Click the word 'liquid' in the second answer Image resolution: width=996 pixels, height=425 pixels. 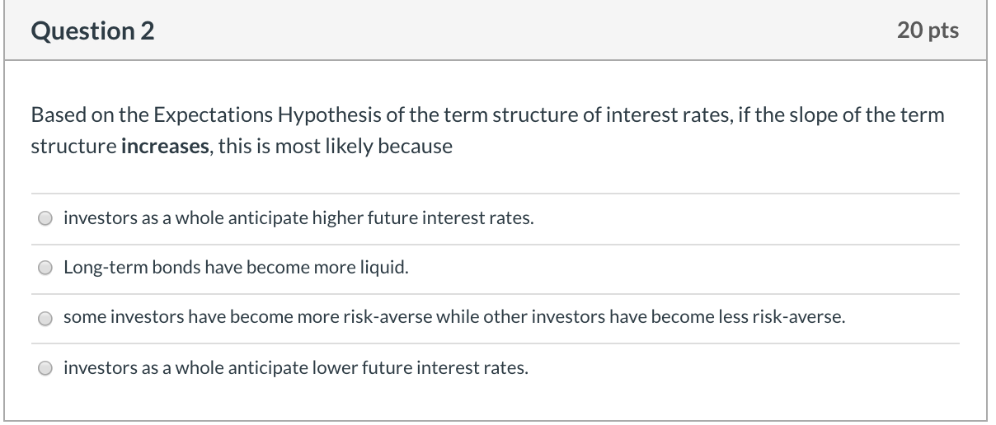[386, 269]
